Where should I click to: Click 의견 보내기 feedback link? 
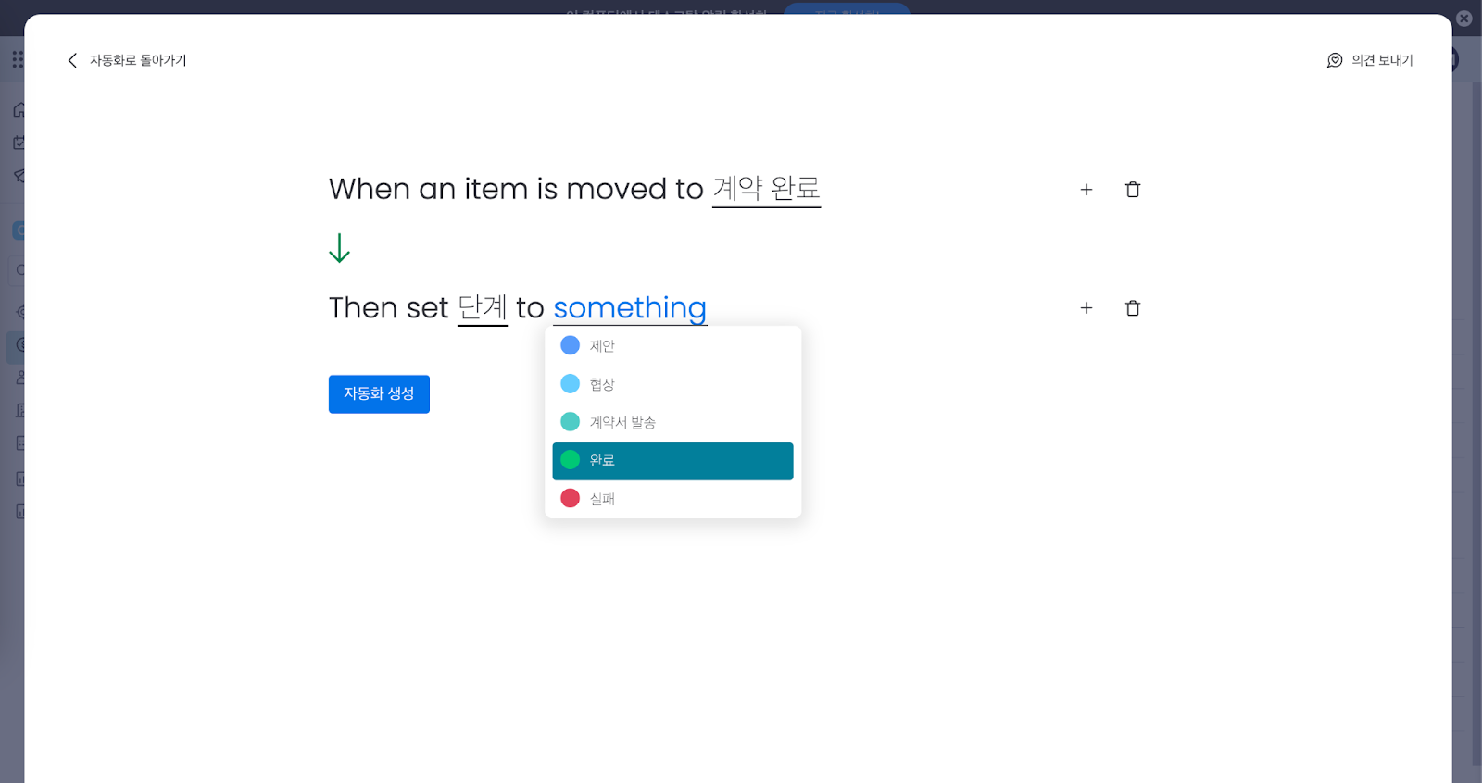pos(1382,60)
